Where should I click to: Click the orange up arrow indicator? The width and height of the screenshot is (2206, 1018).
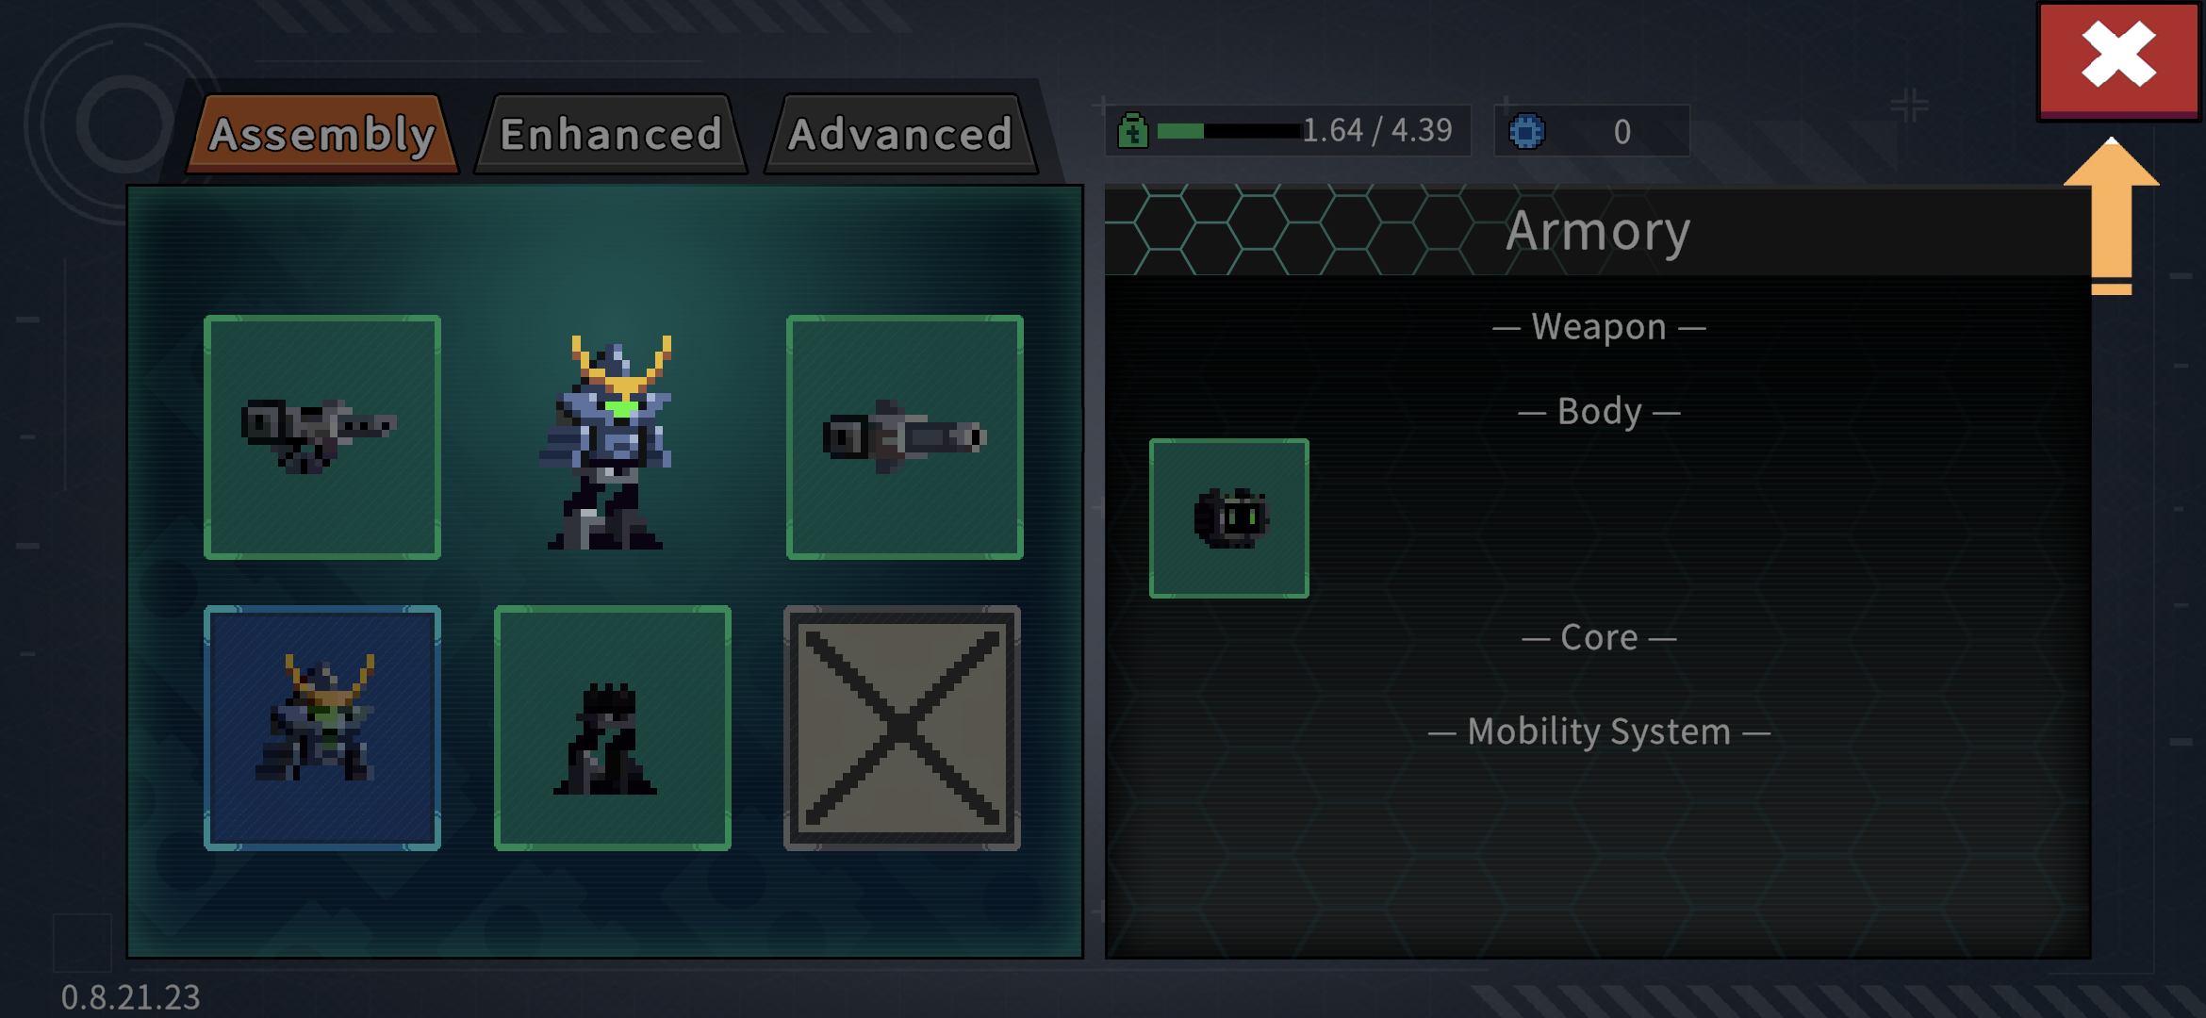click(2112, 216)
